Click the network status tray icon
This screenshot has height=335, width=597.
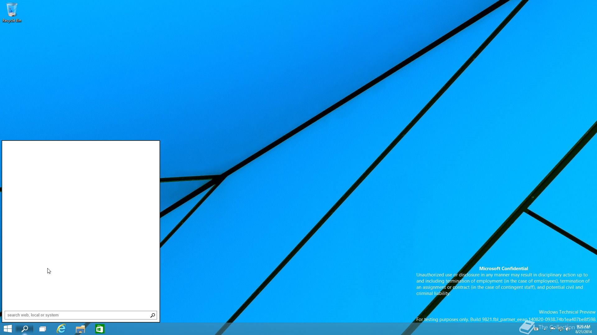point(560,329)
